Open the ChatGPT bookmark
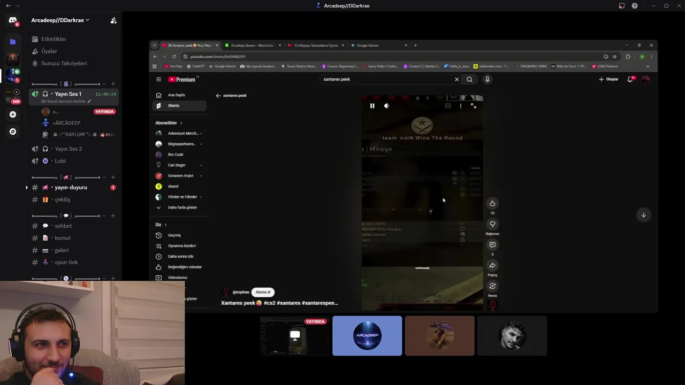685x385 pixels. [x=196, y=66]
